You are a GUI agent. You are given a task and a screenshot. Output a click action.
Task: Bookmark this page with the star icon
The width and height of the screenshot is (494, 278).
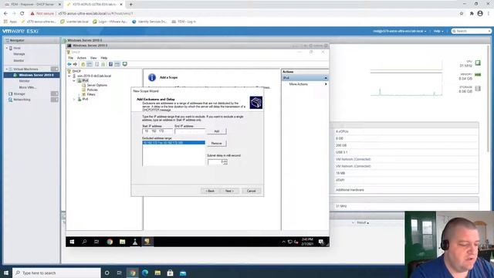462,14
